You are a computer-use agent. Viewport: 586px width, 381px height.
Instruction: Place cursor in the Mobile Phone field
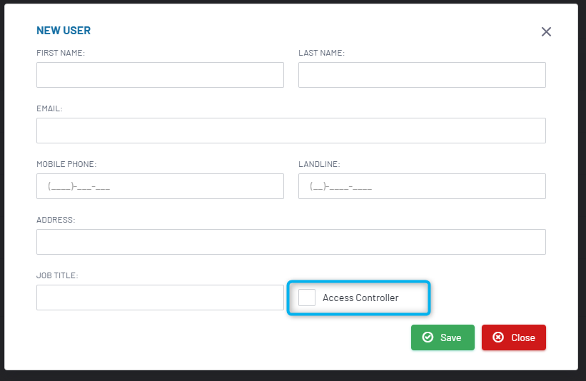pos(160,186)
